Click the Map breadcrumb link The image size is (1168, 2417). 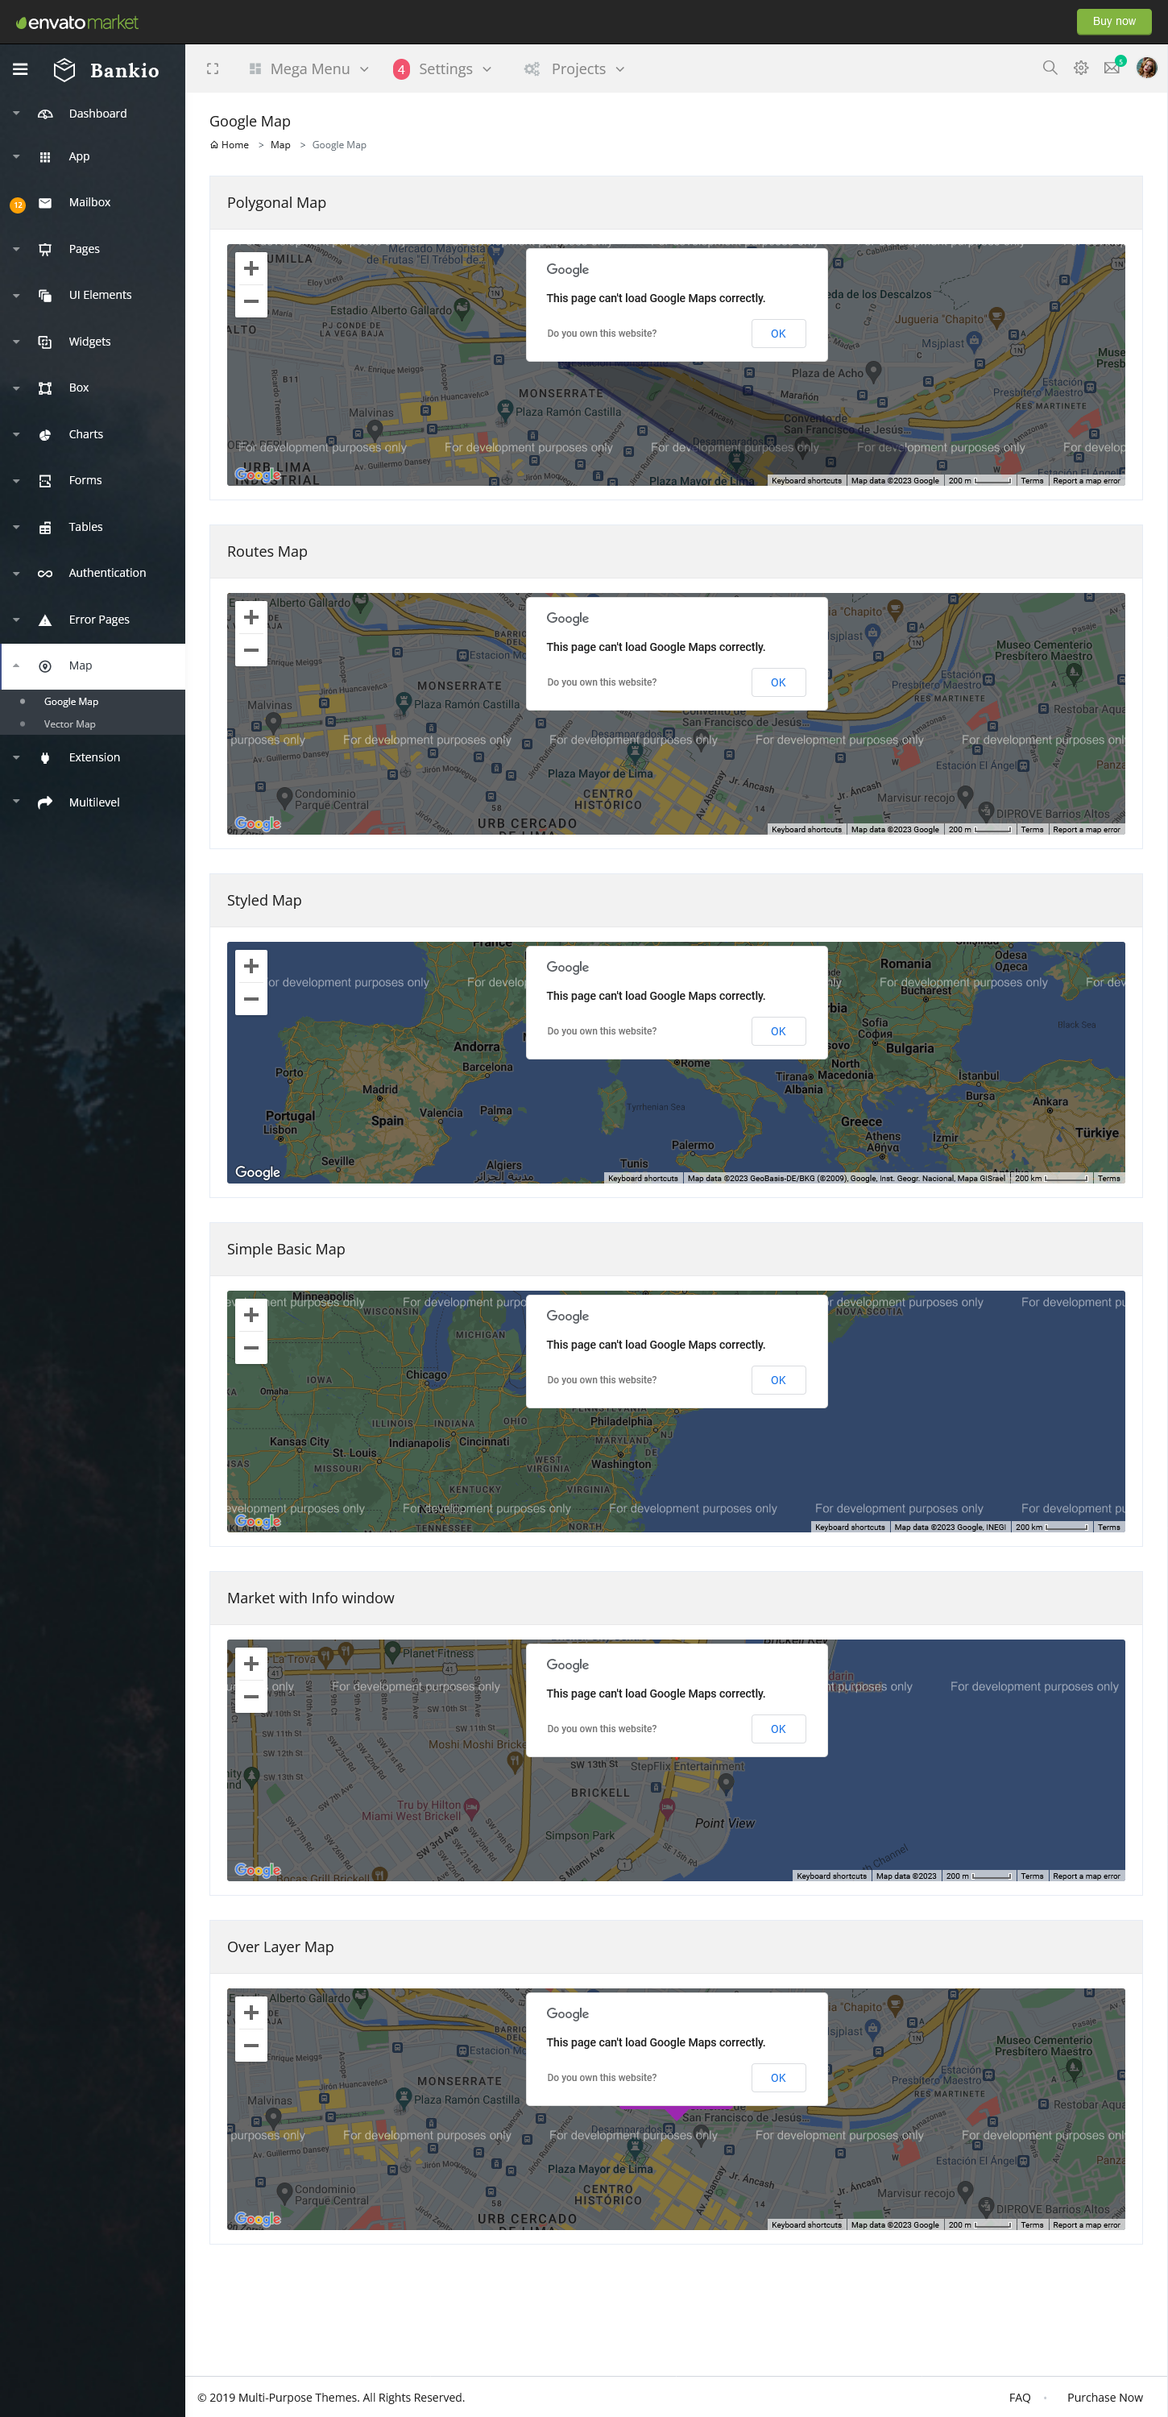tap(280, 146)
